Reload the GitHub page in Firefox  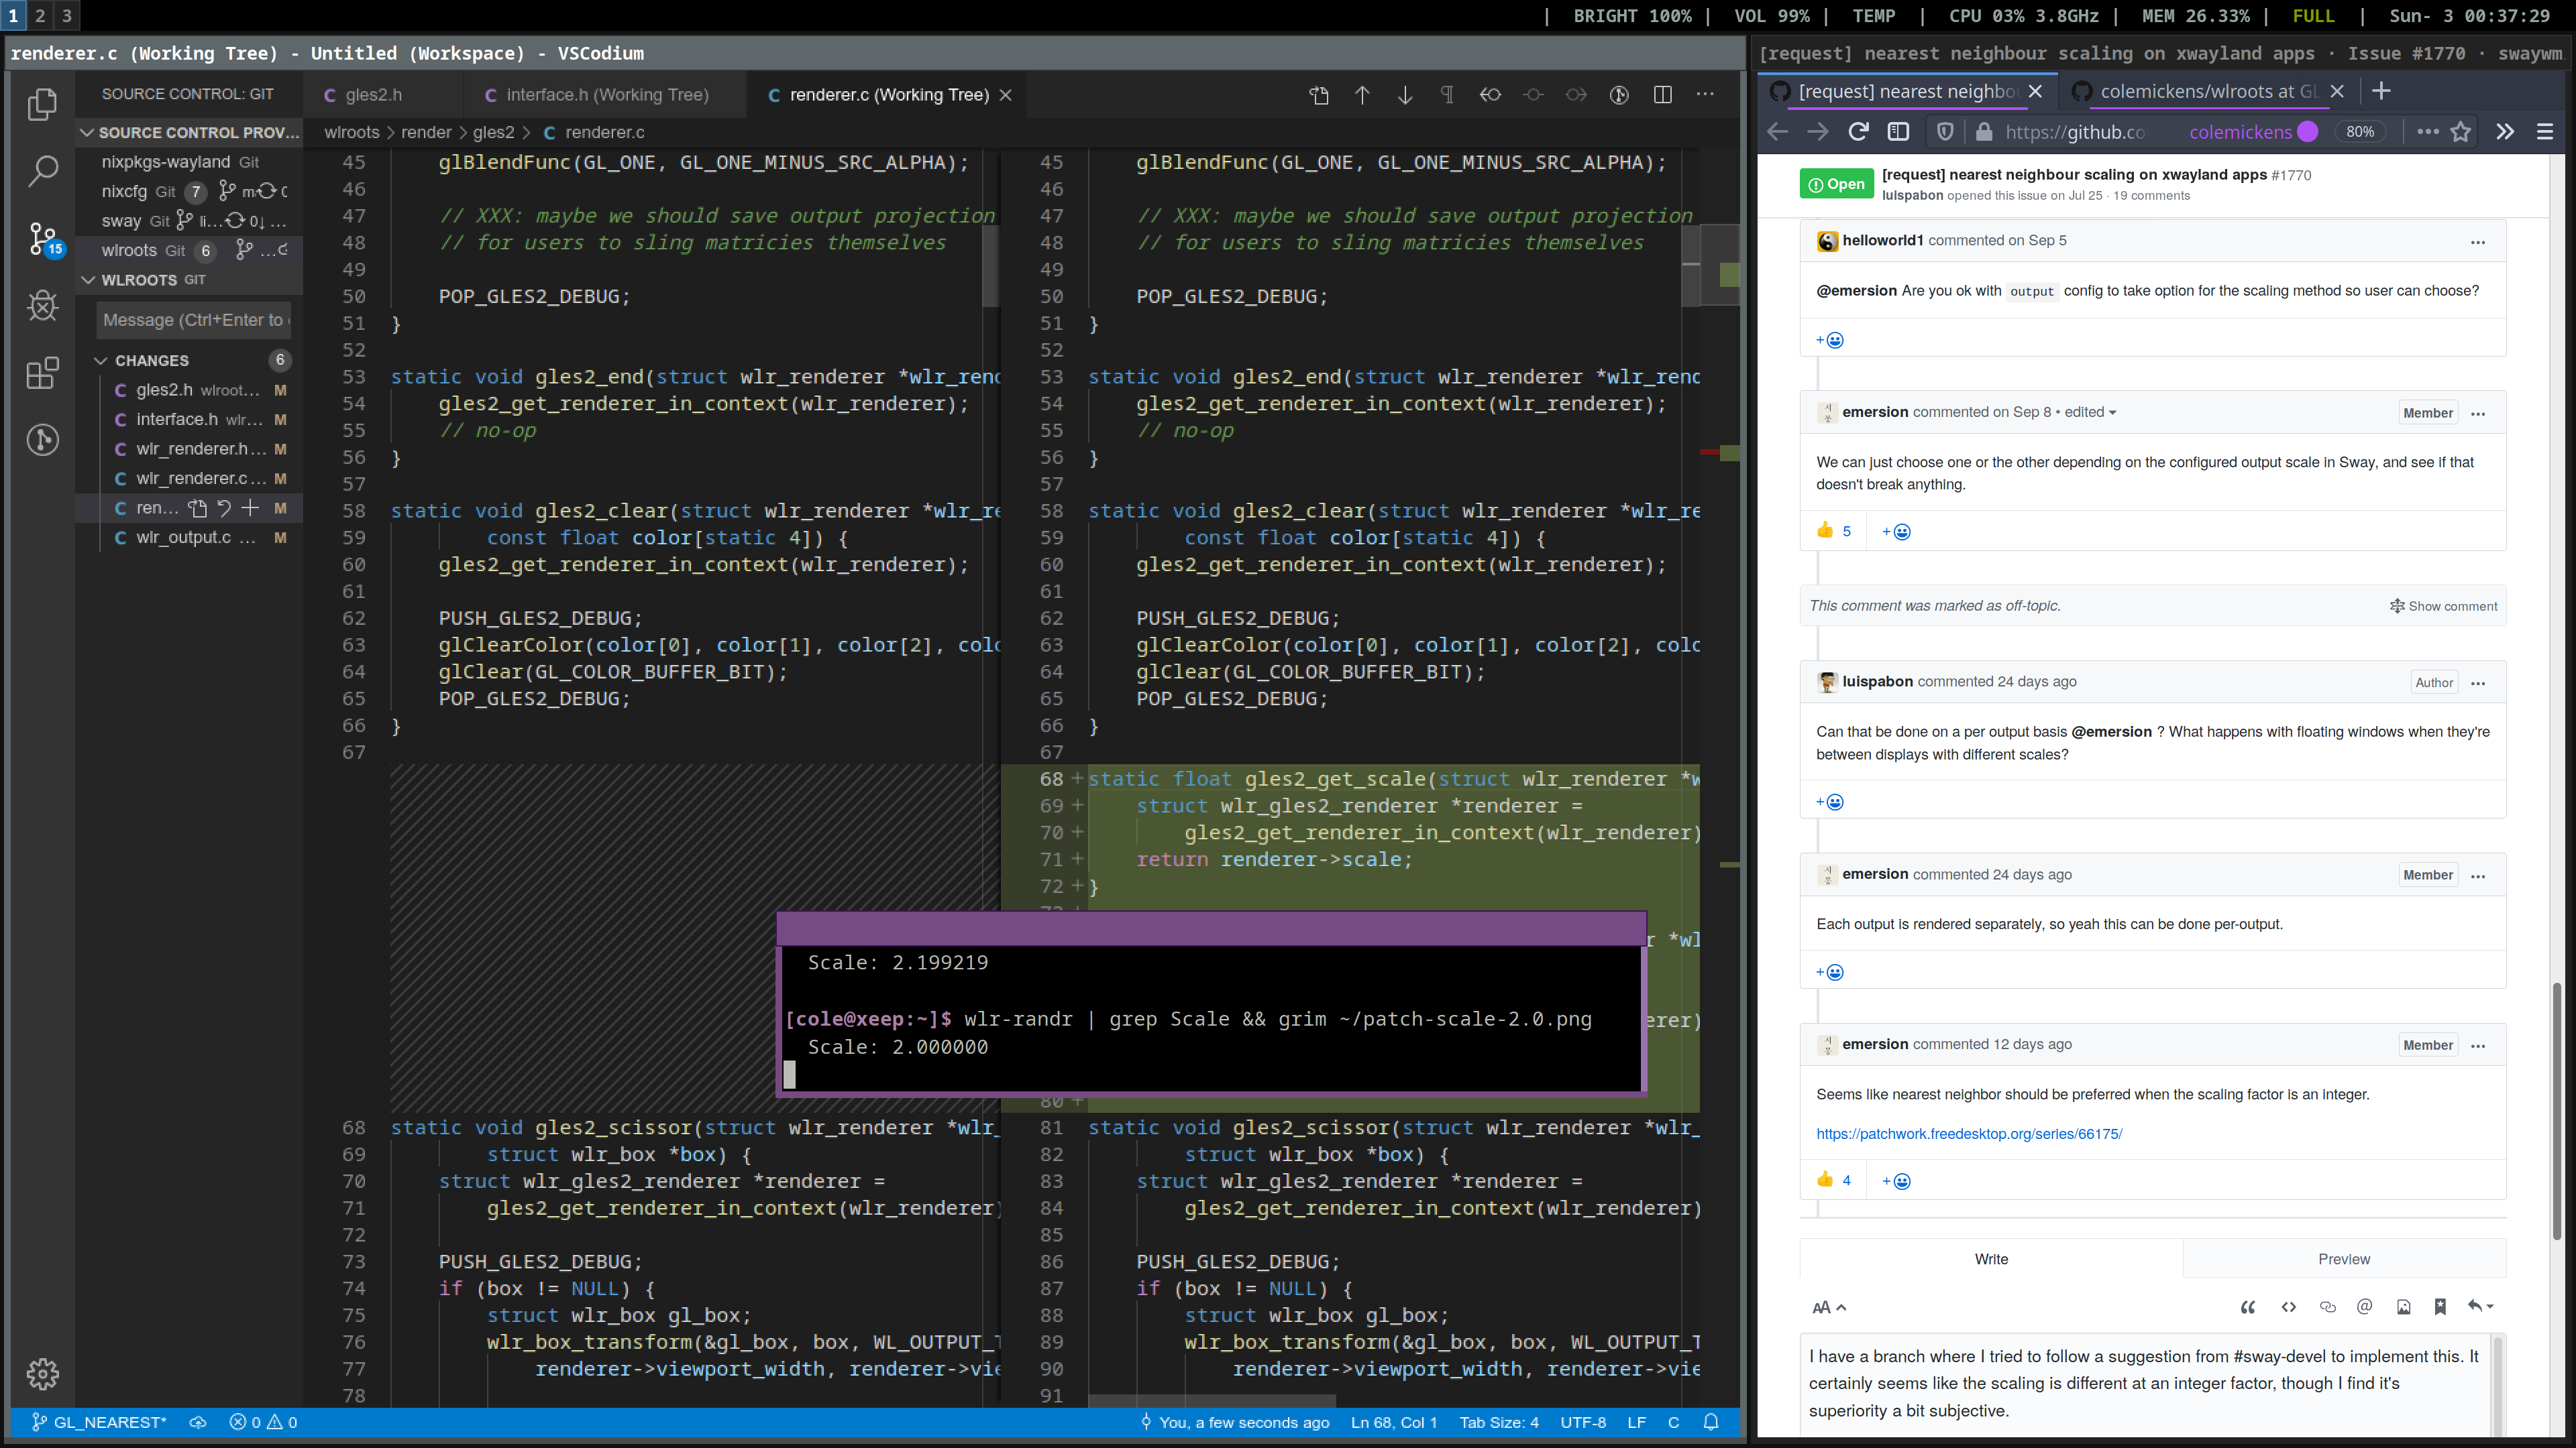click(1858, 131)
